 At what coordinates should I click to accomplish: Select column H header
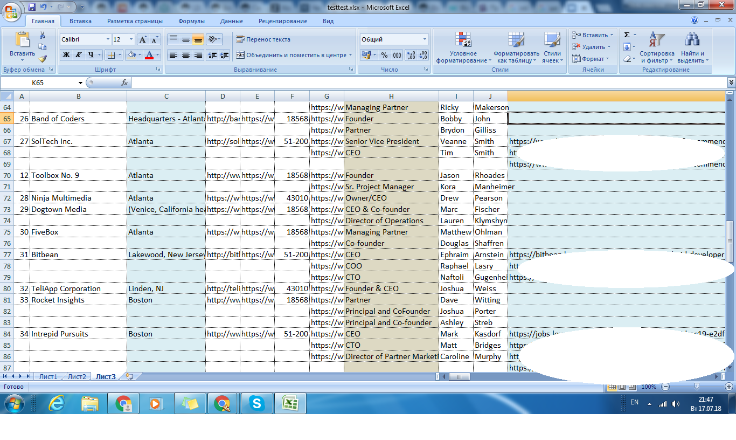click(391, 96)
